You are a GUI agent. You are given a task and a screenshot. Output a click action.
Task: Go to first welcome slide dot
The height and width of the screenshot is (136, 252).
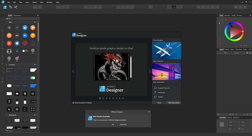(x=100, y=98)
